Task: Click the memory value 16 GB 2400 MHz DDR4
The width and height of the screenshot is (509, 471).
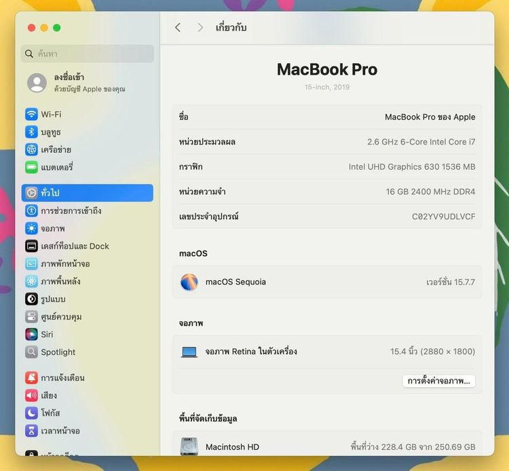Action: pos(430,192)
